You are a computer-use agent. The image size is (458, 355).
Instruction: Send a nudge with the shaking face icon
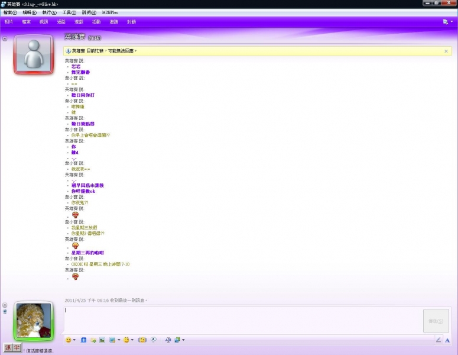(142, 340)
